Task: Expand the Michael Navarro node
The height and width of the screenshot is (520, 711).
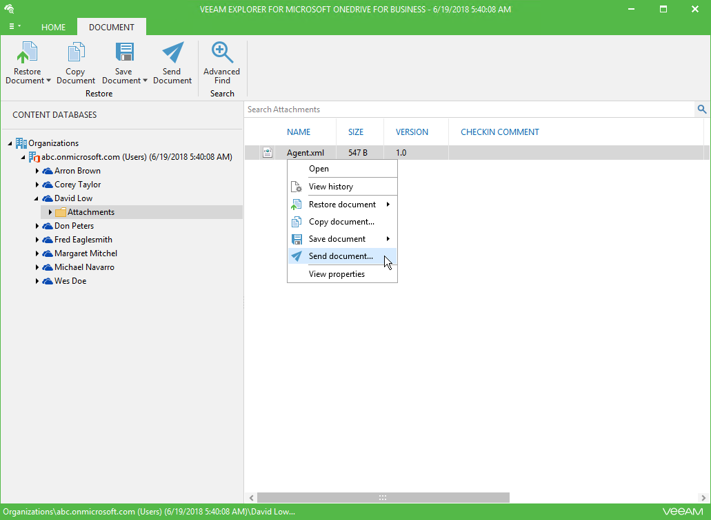Action: pyautogui.click(x=37, y=267)
